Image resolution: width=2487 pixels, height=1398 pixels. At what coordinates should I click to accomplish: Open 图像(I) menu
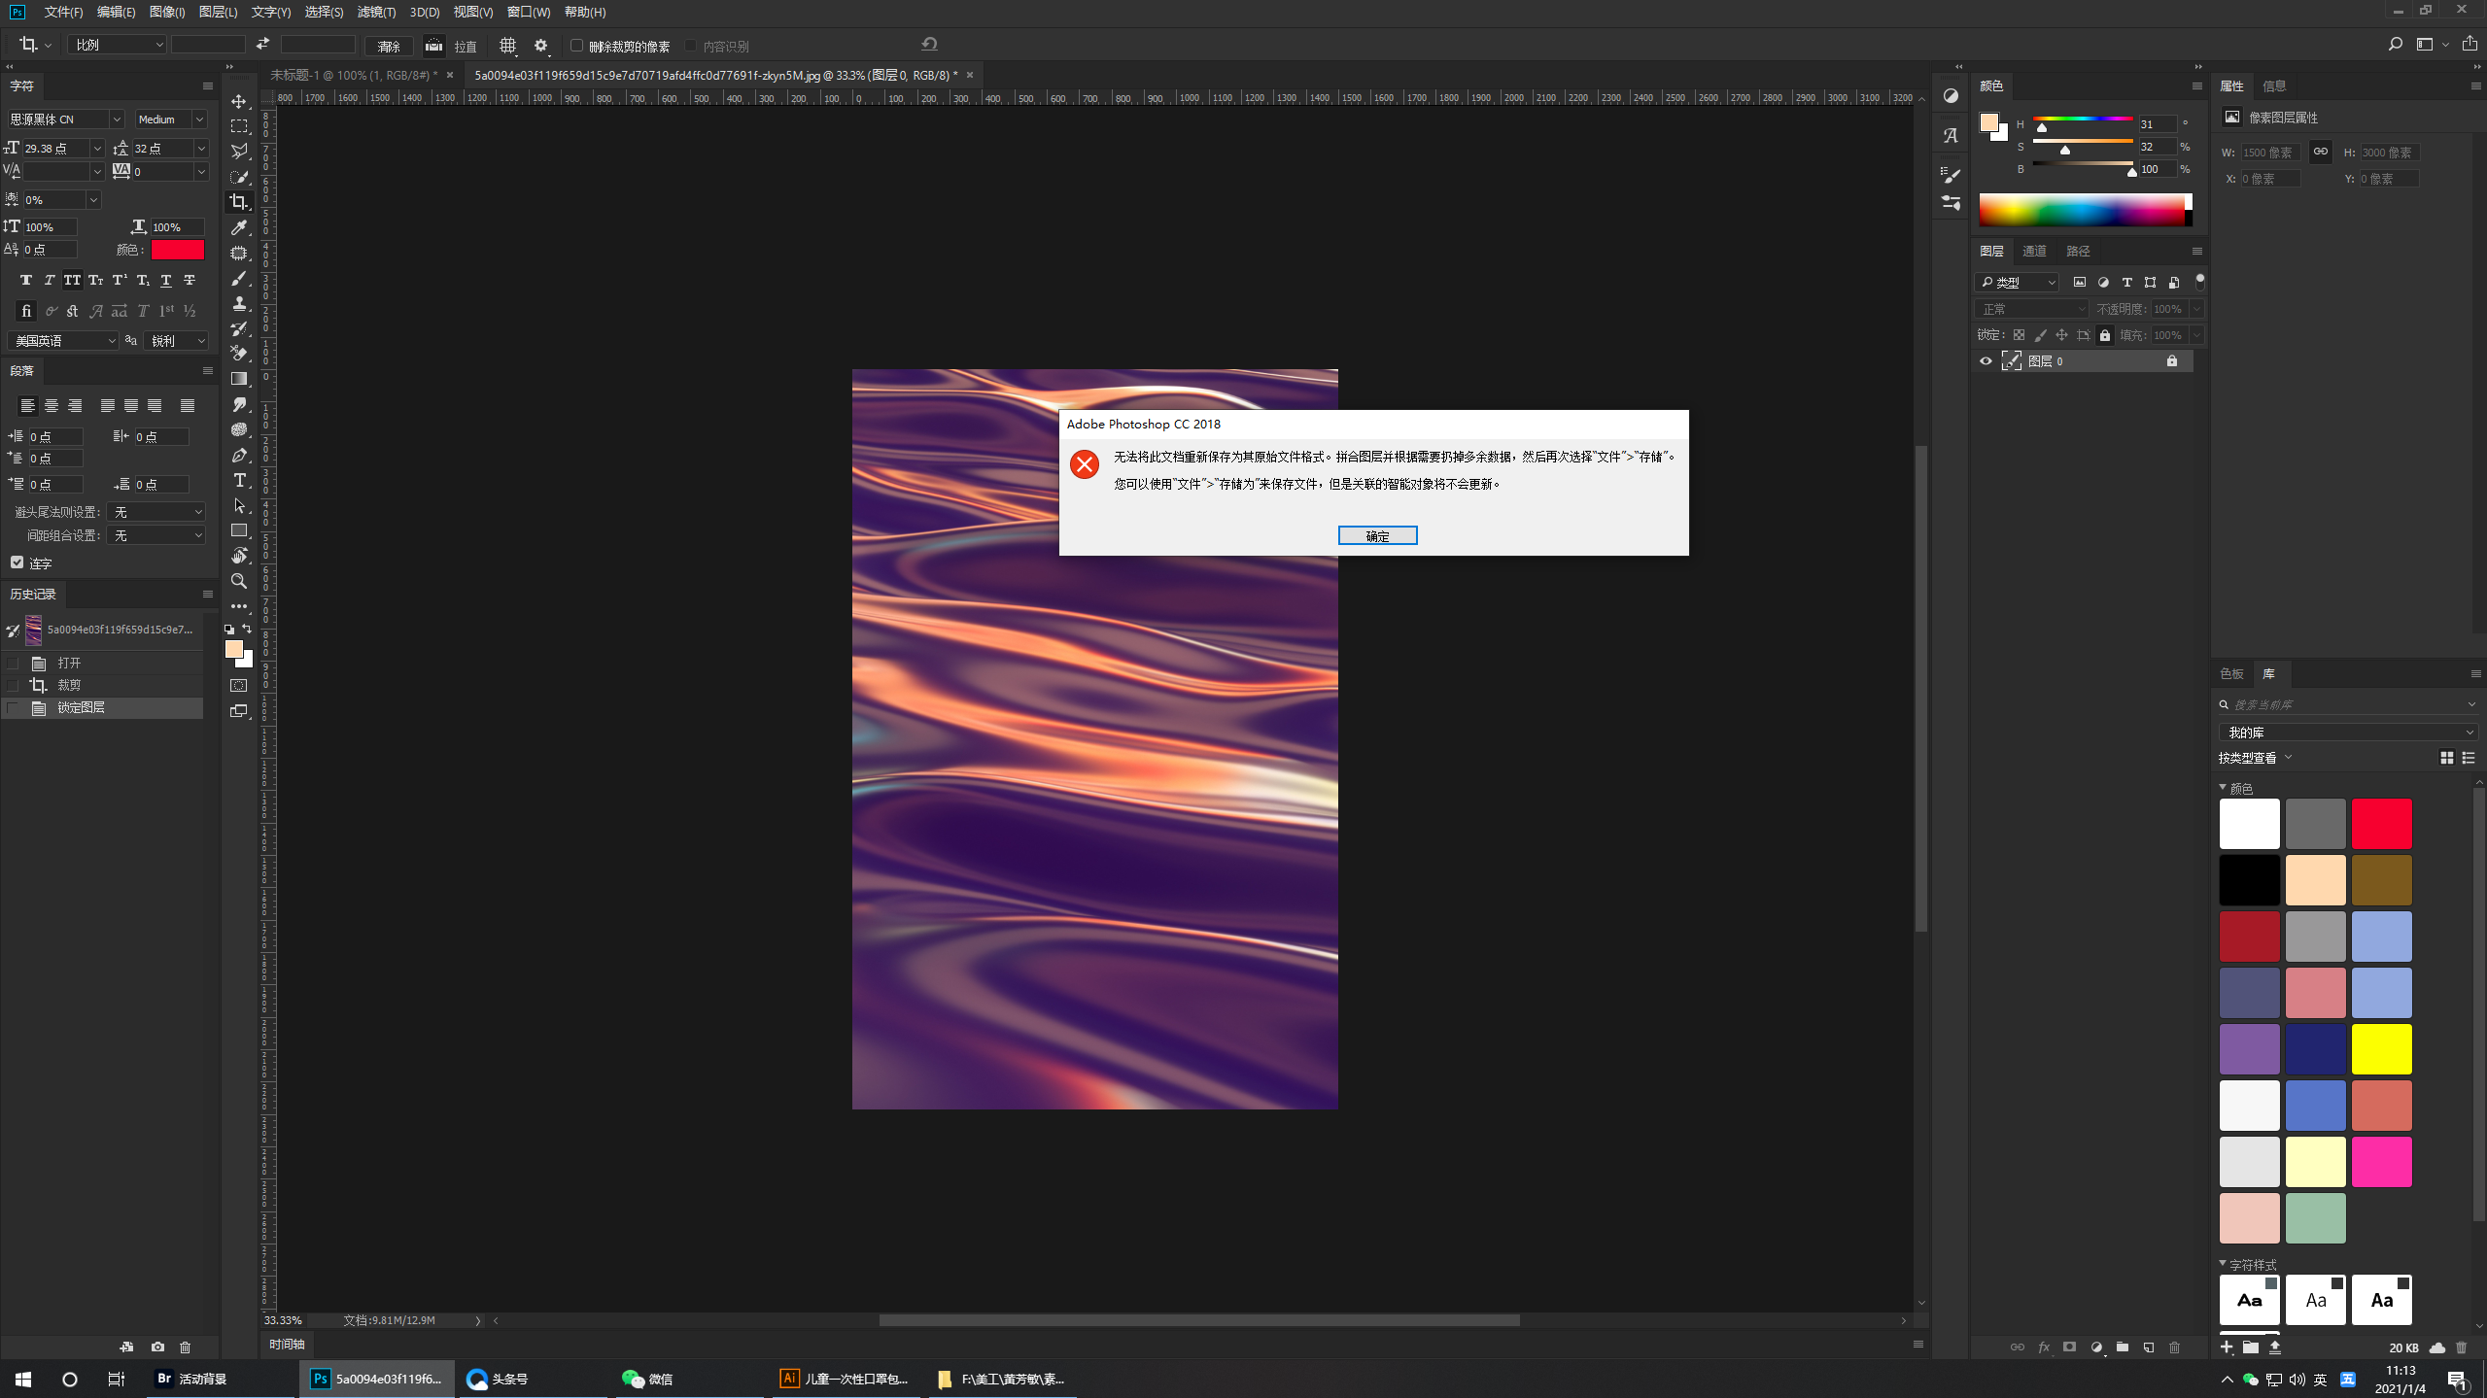(167, 12)
